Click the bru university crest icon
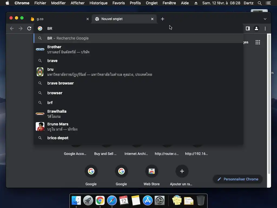 40,72
